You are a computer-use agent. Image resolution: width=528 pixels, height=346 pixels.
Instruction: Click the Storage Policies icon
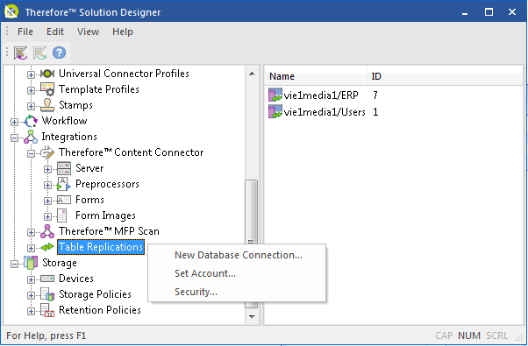(x=47, y=294)
